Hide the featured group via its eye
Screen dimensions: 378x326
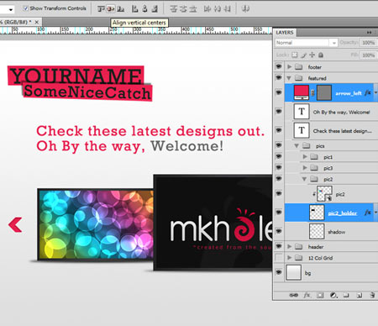279,77
